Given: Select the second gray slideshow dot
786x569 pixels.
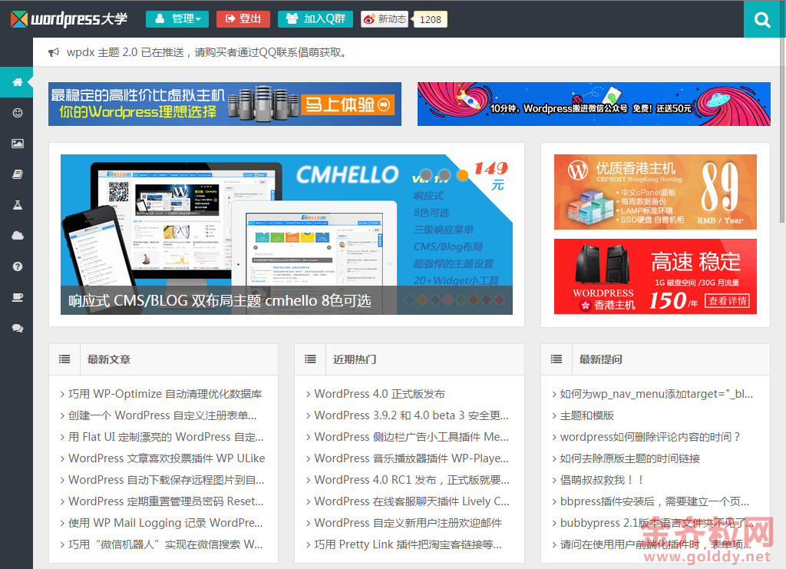Looking at the screenshot, I should click(444, 175).
